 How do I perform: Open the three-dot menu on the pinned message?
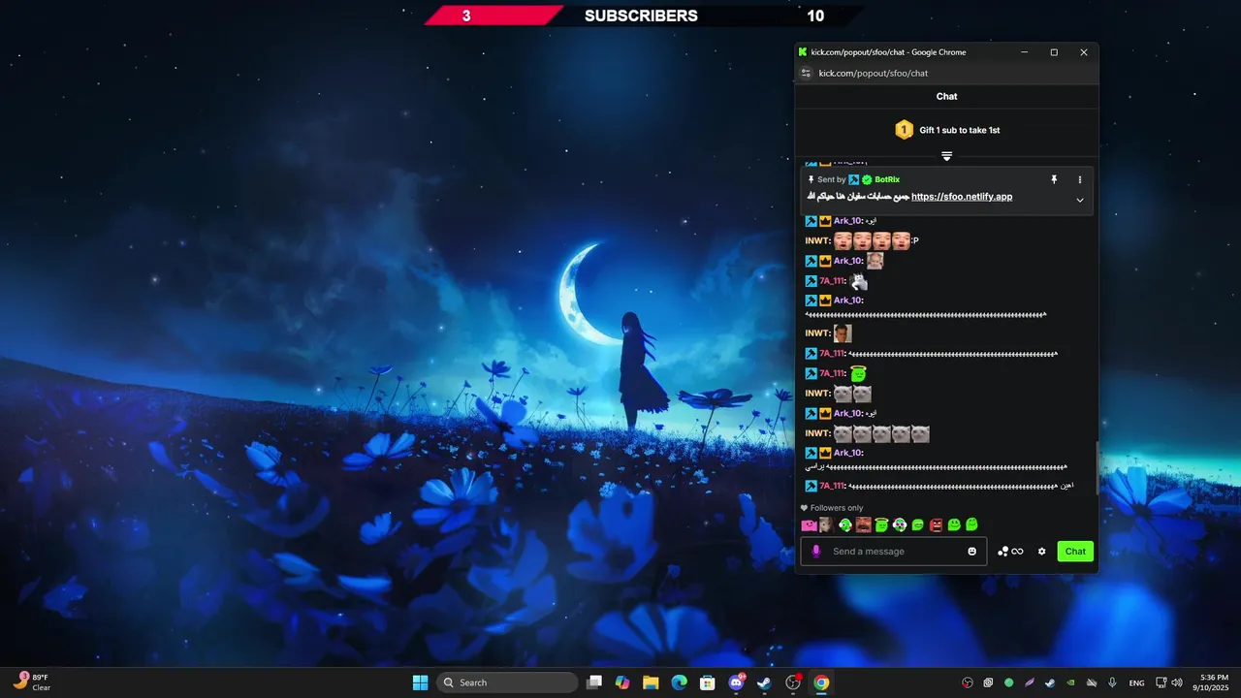[1080, 179]
